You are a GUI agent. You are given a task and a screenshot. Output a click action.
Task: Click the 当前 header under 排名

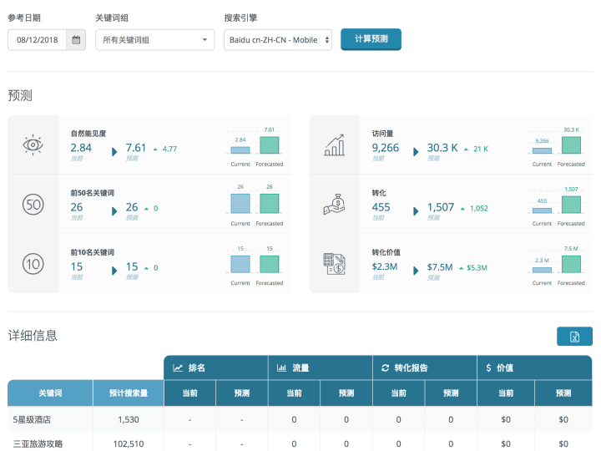click(x=189, y=393)
